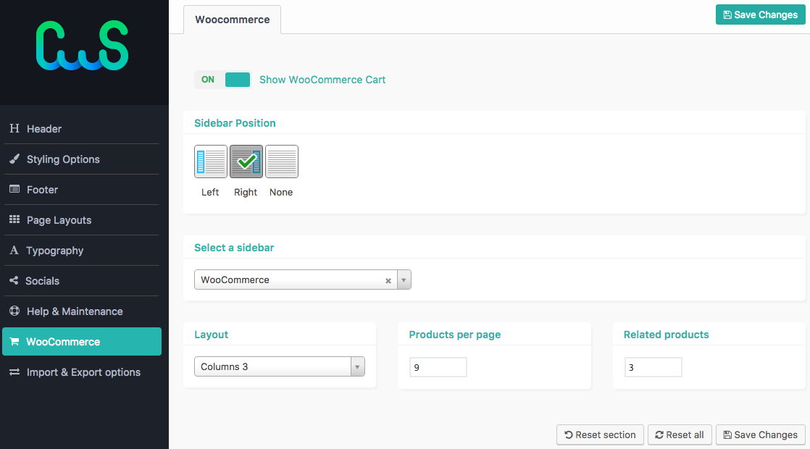Select the Left sidebar position

pos(211,161)
